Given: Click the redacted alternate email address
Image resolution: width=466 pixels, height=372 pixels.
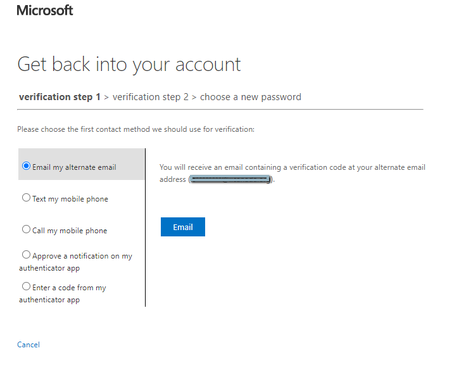Looking at the screenshot, I should coord(230,179).
